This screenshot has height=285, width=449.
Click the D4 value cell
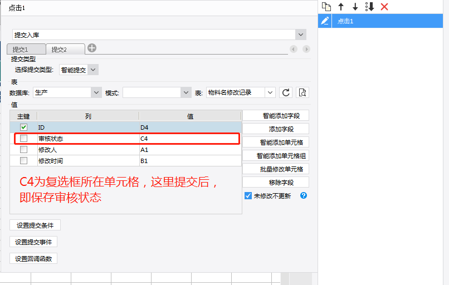[191, 127]
